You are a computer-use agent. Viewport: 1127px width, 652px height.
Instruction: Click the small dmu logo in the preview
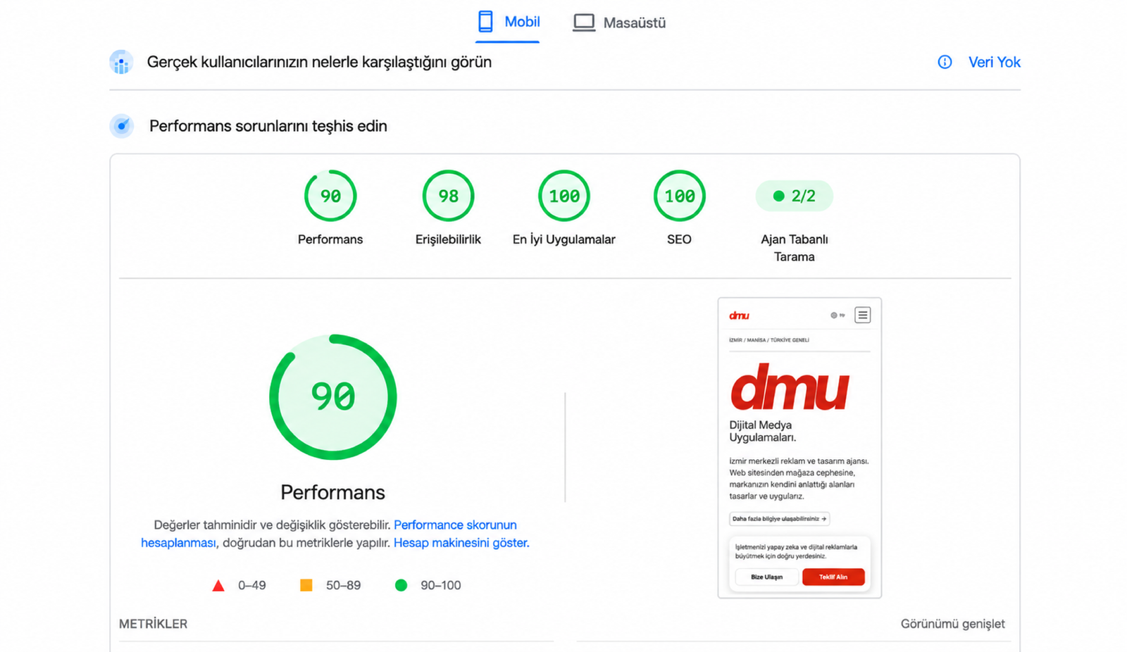[739, 315]
